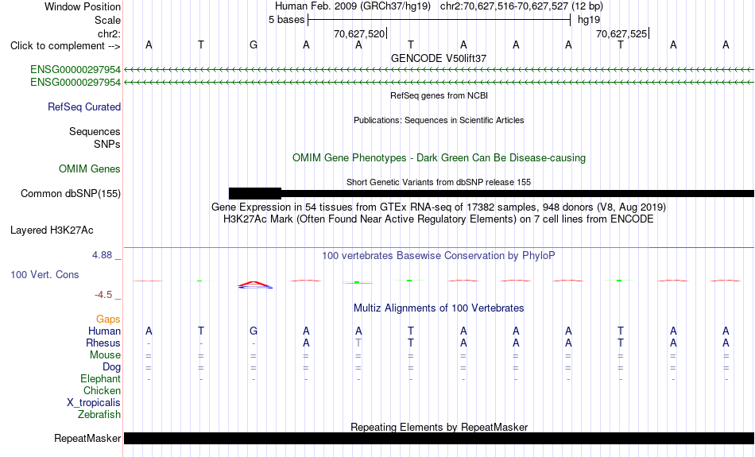755x457 pixels.
Task: Click the 'RefSeq genes from NCBI' title
Action: [439, 96]
